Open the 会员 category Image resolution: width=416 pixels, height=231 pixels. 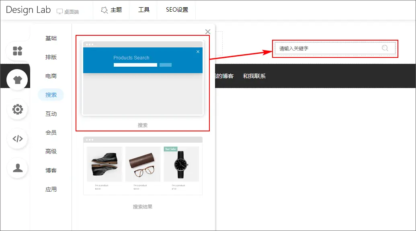click(x=51, y=133)
